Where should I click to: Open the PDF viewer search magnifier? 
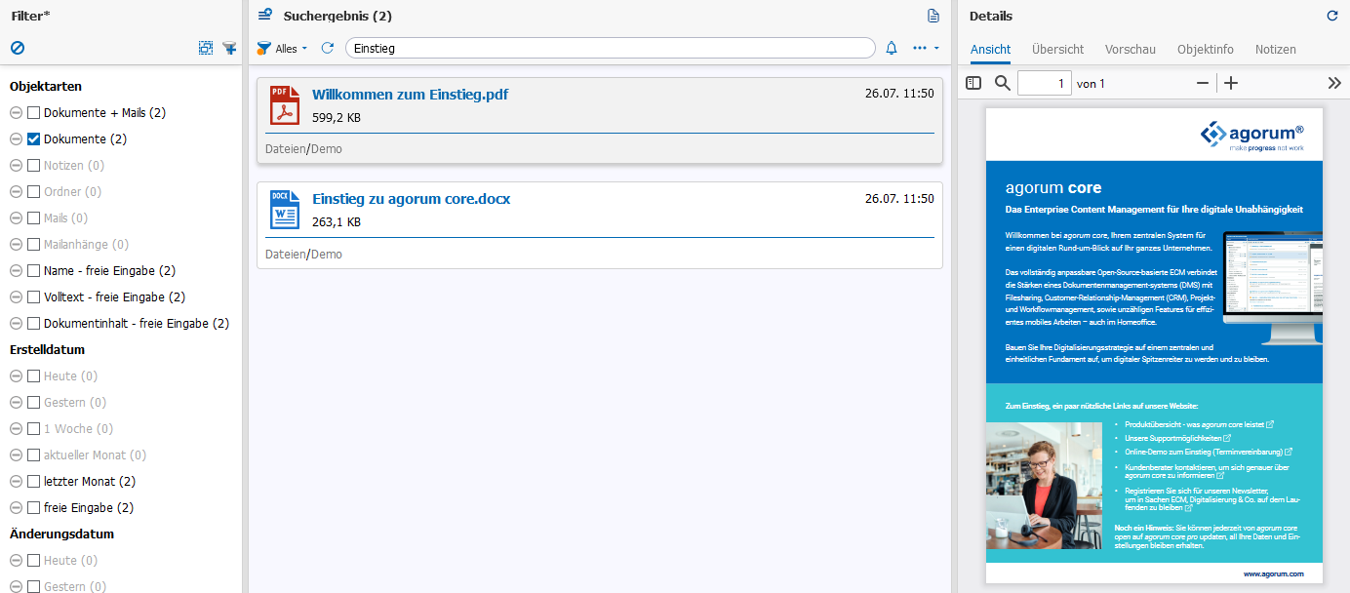(1003, 83)
